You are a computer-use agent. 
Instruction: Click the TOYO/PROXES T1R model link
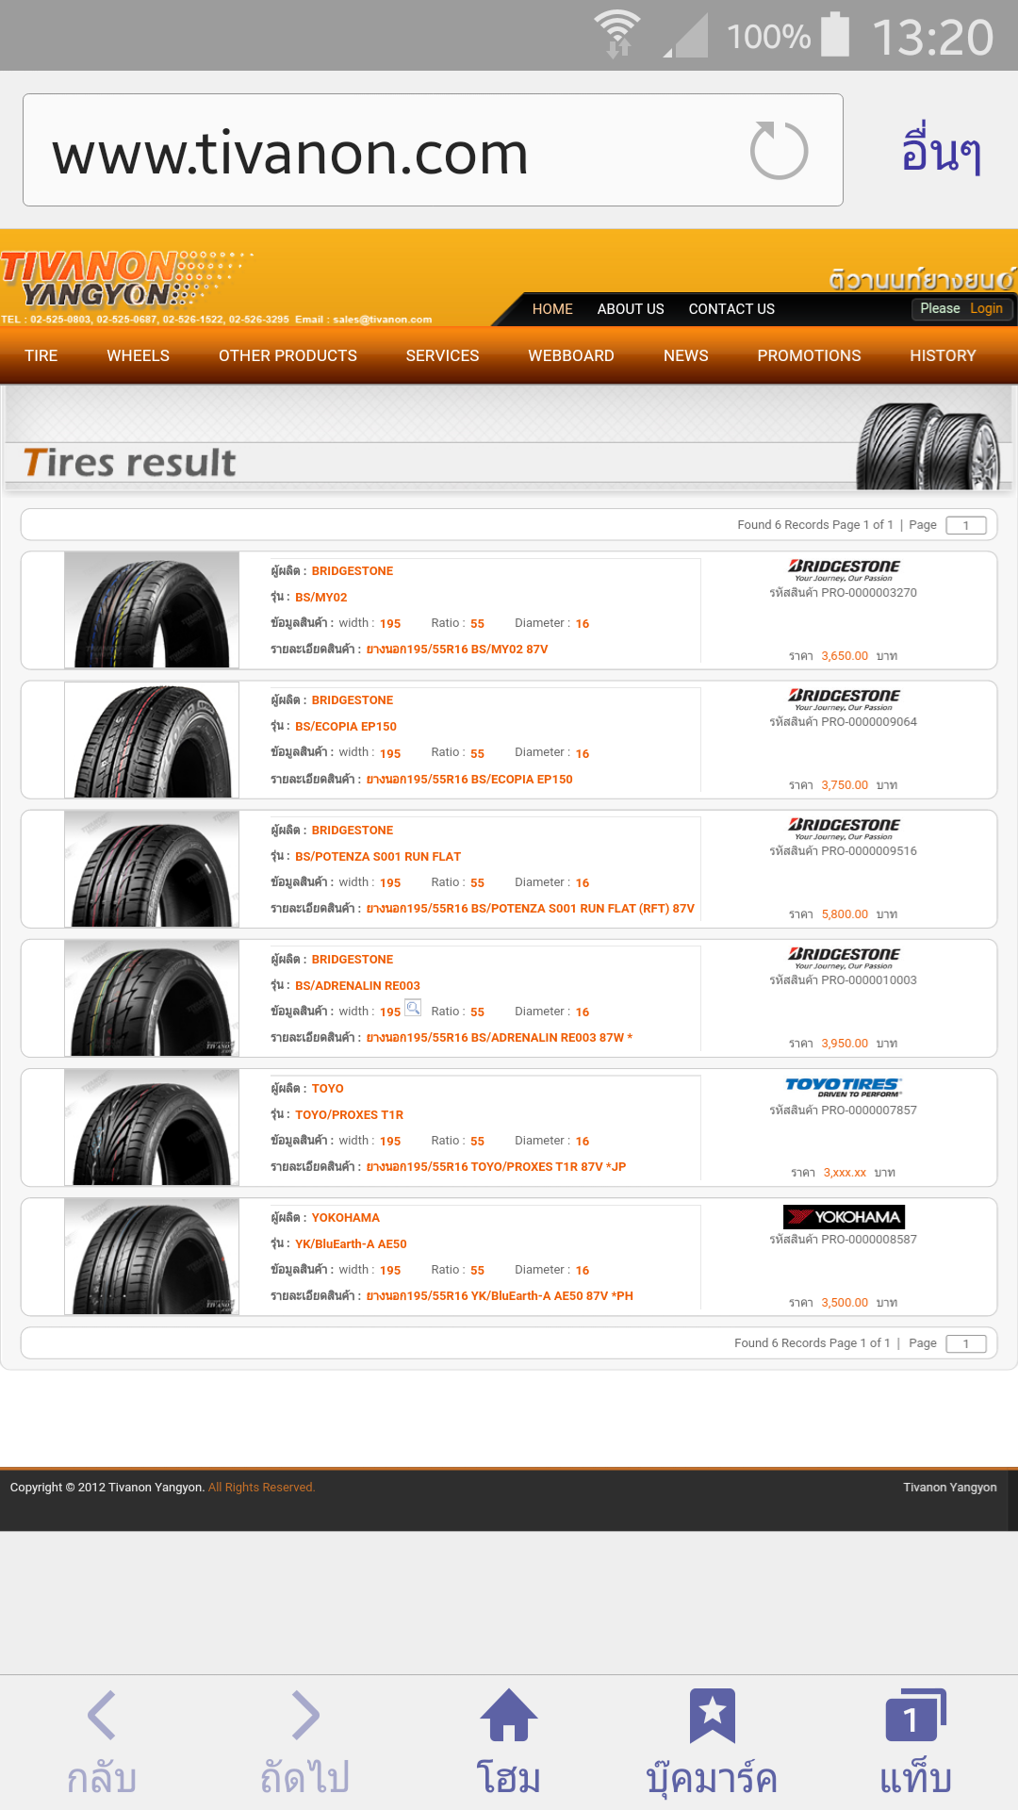pyautogui.click(x=349, y=1114)
